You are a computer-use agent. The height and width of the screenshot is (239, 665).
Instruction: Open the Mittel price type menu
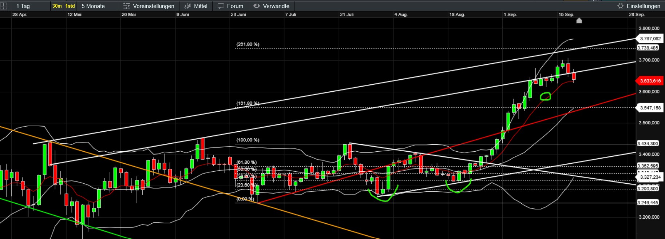(x=196, y=6)
